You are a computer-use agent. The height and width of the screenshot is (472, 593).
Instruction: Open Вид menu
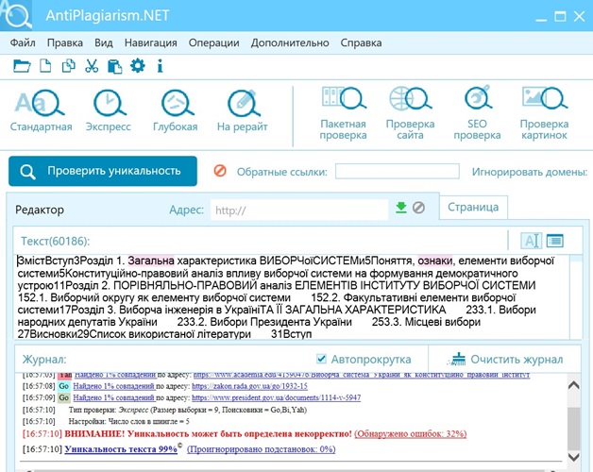point(104,42)
